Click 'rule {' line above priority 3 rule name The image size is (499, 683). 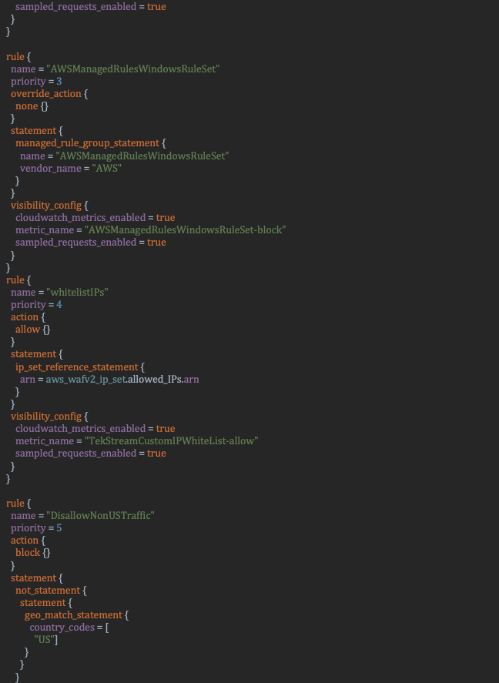(x=18, y=57)
